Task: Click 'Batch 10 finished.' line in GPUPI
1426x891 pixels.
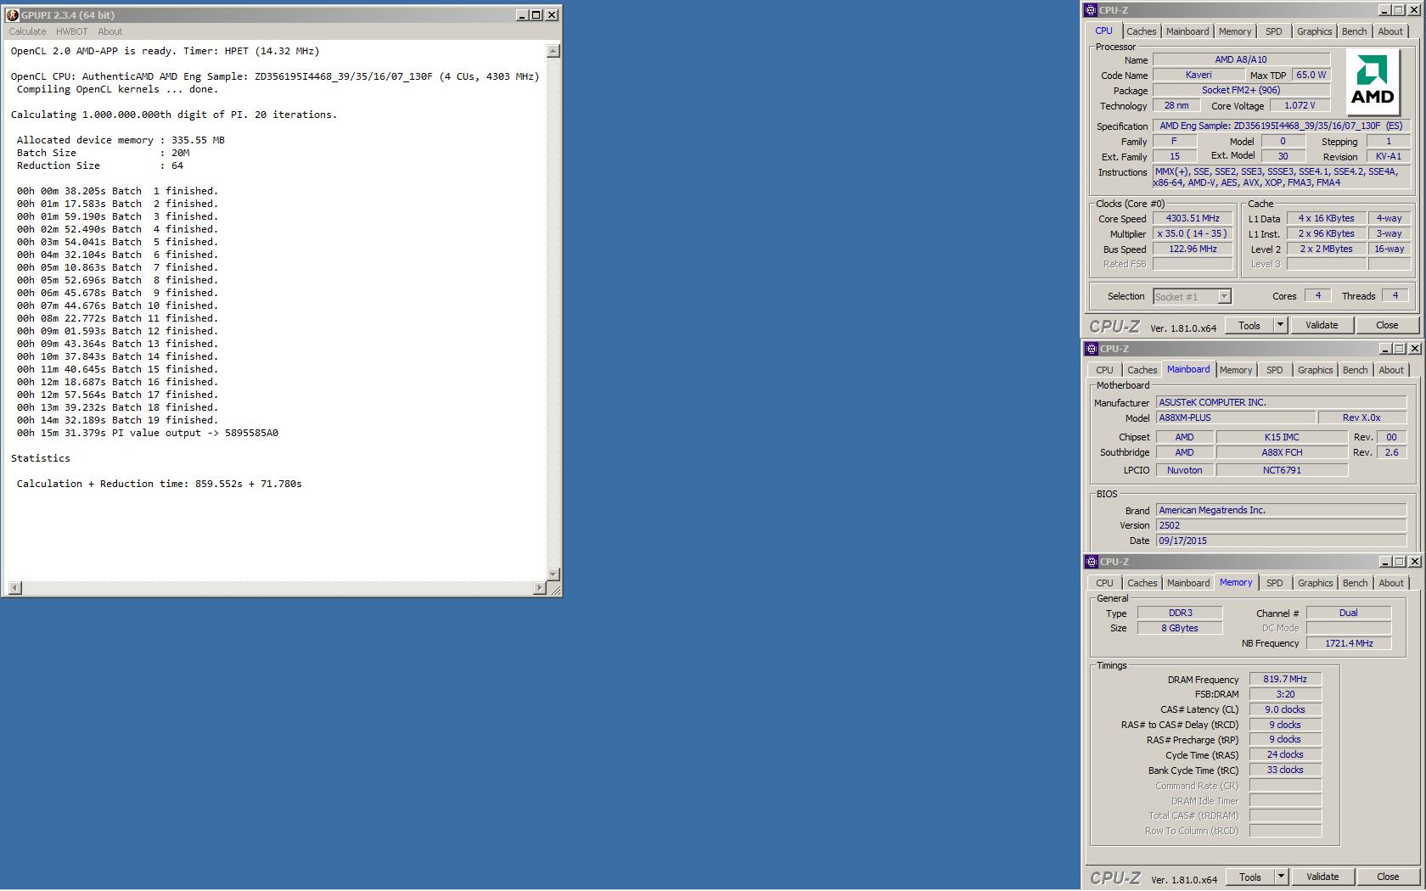Action: (117, 305)
